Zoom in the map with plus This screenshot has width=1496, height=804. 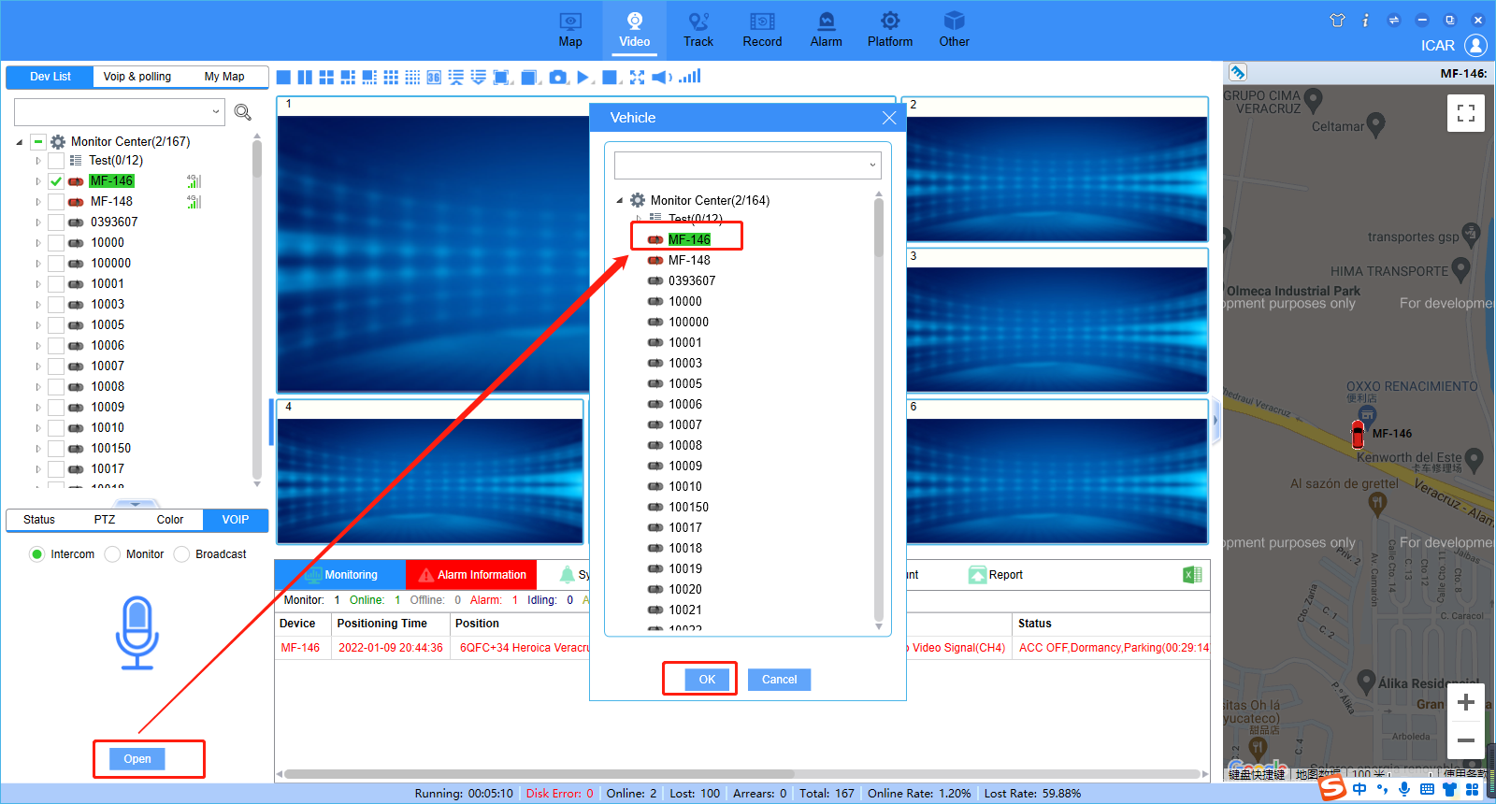pos(1466,702)
